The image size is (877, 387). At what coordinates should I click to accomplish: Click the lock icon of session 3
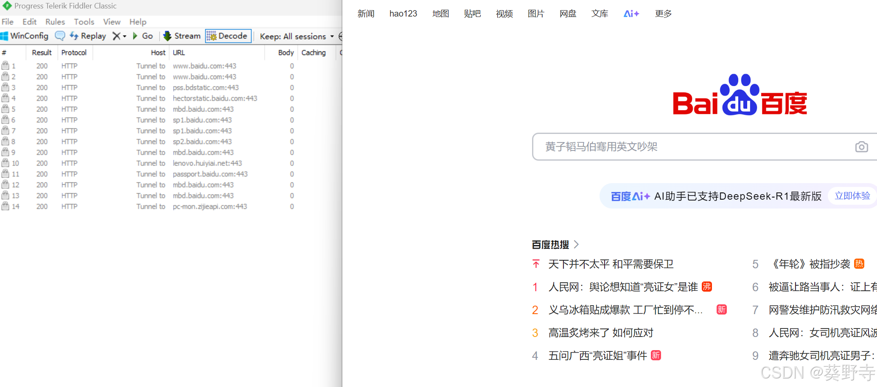pyautogui.click(x=5, y=87)
